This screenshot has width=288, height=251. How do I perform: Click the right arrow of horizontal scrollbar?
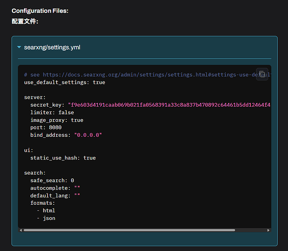pyautogui.click(x=268, y=230)
